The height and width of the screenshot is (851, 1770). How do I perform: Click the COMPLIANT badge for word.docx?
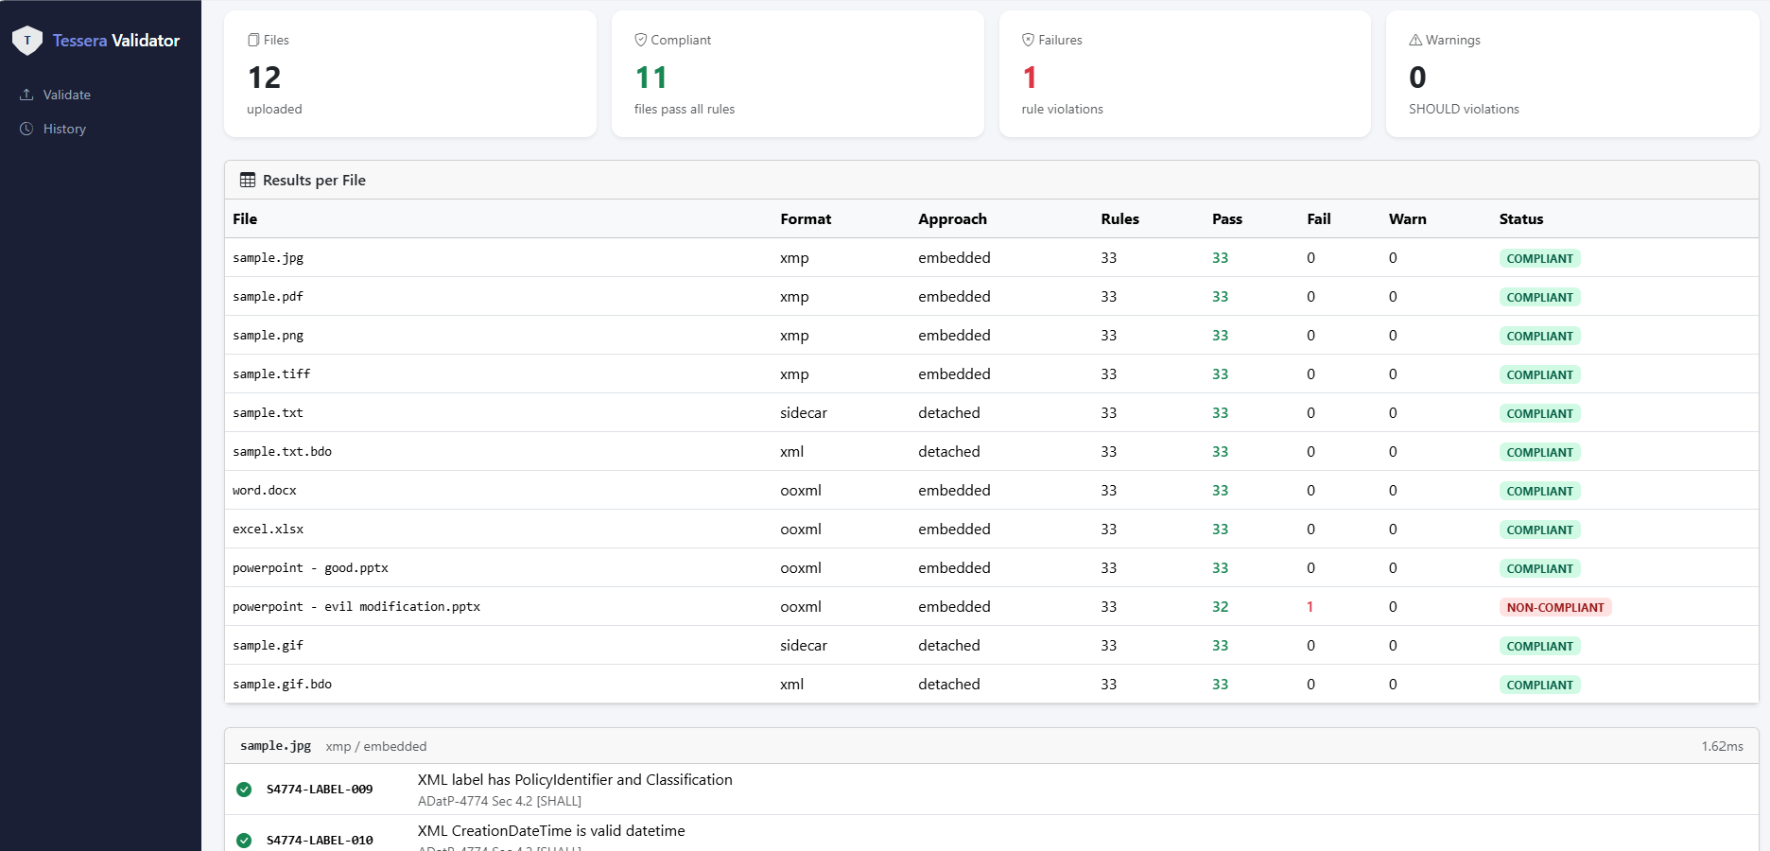tap(1540, 491)
